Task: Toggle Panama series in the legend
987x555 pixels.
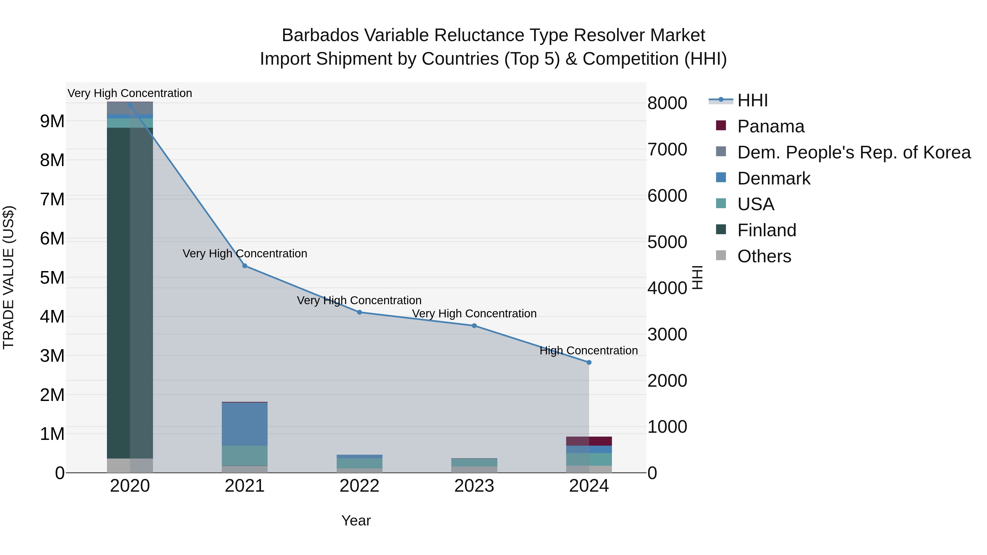Action: pos(760,126)
